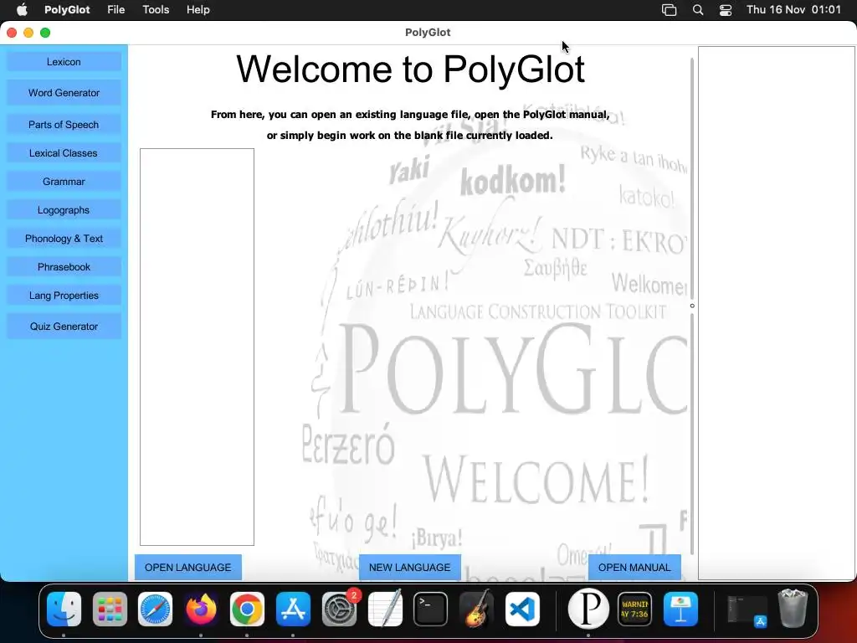This screenshot has width=857, height=643.
Task: Click the split pane divider handle
Action: pos(692,306)
